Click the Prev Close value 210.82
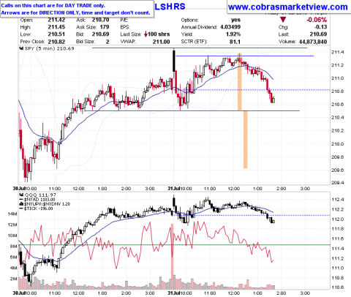The width and height of the screenshot is (351, 297). [x=56, y=42]
